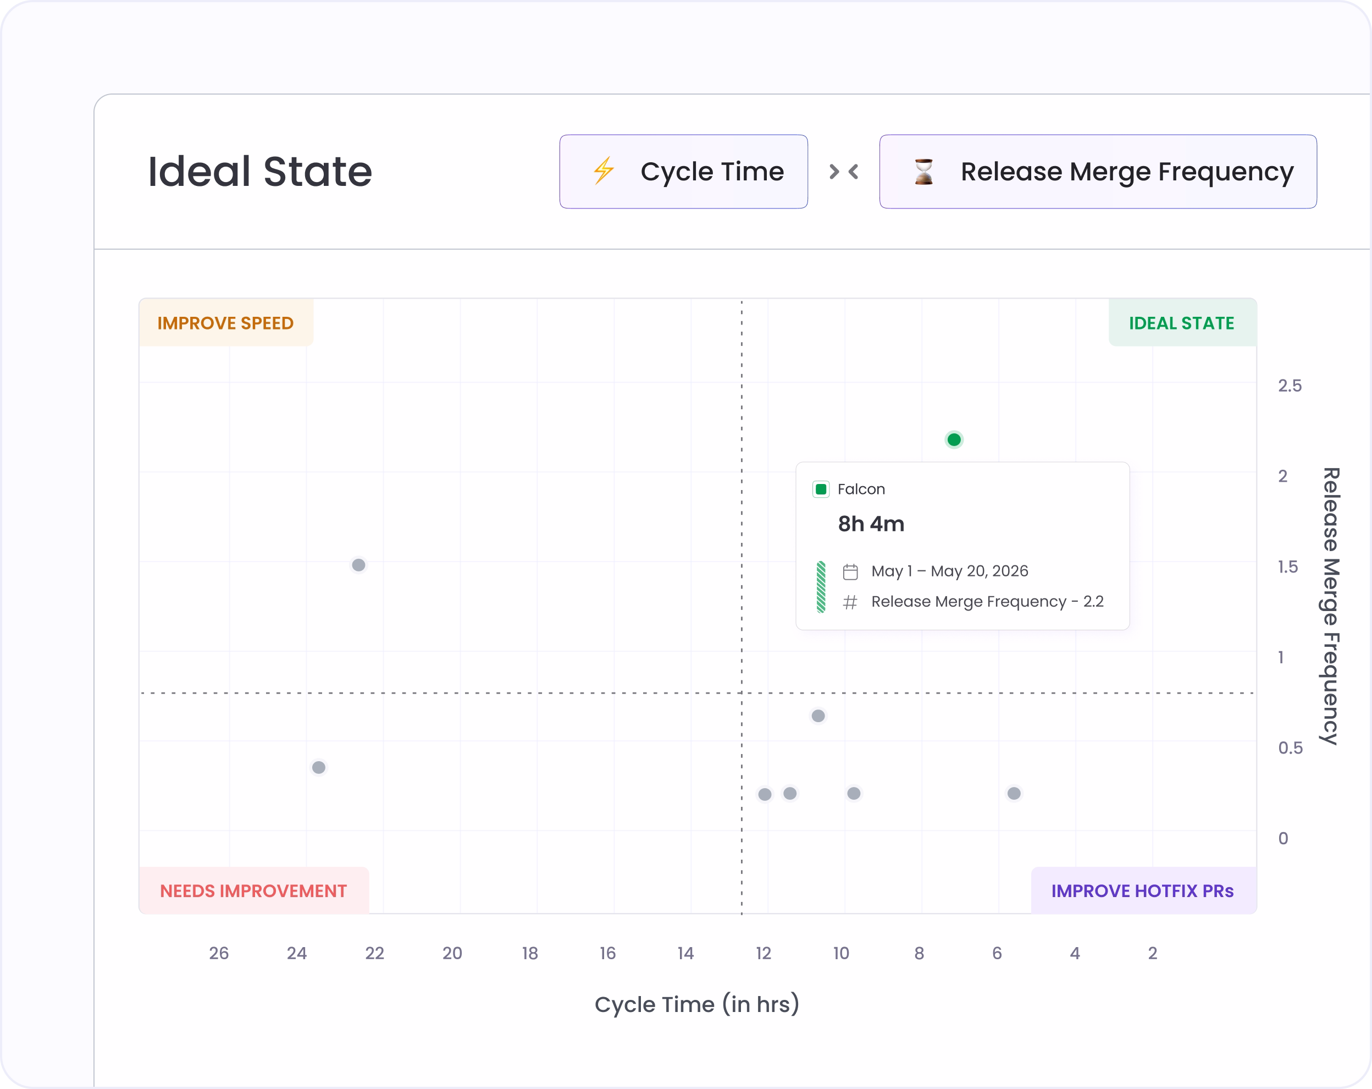Screen dimensions: 1372x1089
Task: Select the gray point near 24 hours
Action: (x=319, y=767)
